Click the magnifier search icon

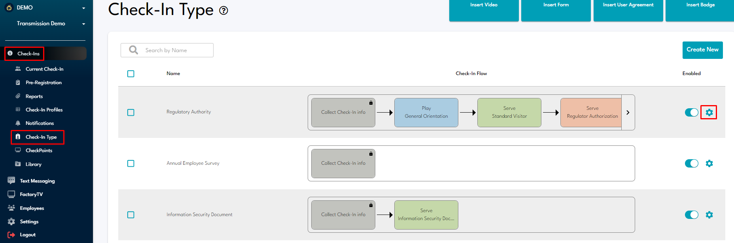pyautogui.click(x=134, y=50)
